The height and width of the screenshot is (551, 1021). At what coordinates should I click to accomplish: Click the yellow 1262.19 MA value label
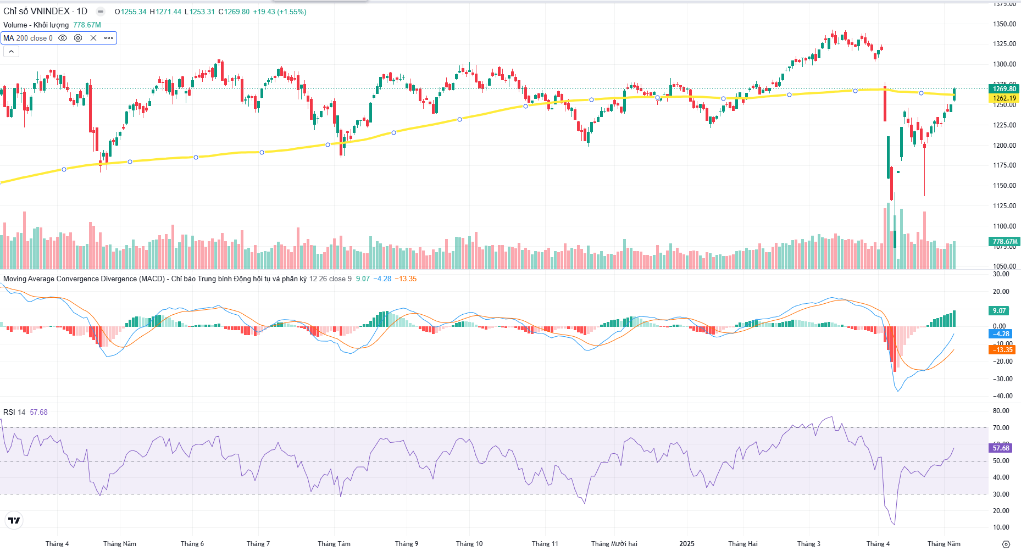[1004, 98]
